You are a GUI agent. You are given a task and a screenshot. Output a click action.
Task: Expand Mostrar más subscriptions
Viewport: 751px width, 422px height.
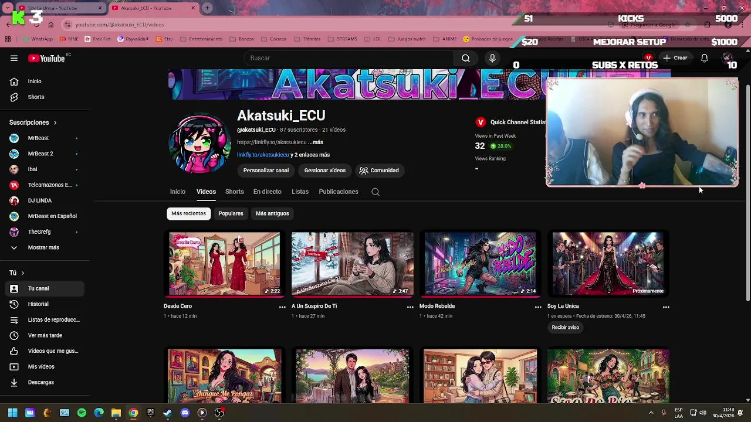(x=45, y=247)
